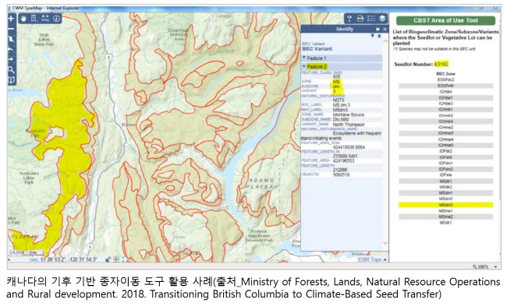Image resolution: width=507 pixels, height=306 pixels.
Task: Open the help question mark icon
Action: pyautogui.click(x=349, y=19)
